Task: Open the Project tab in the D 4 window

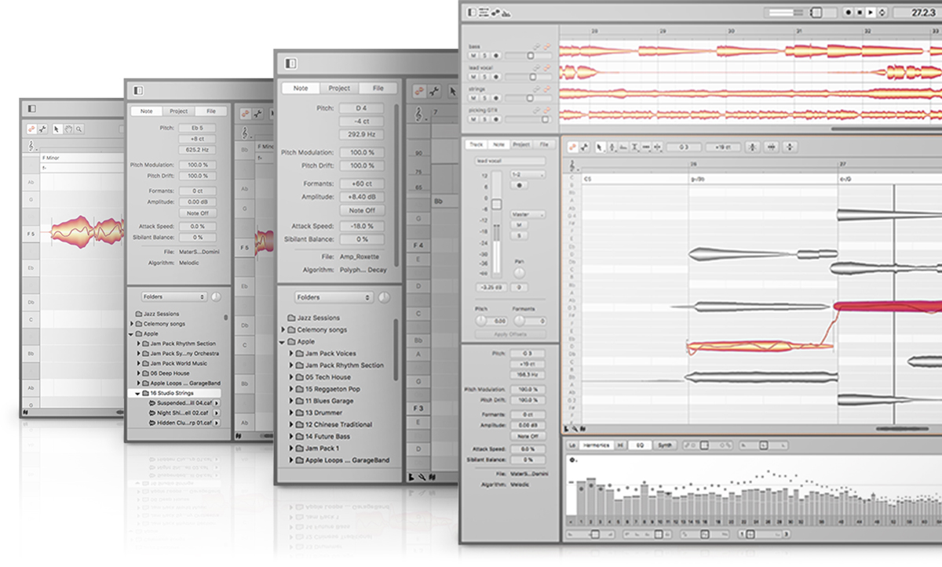Action: click(339, 89)
